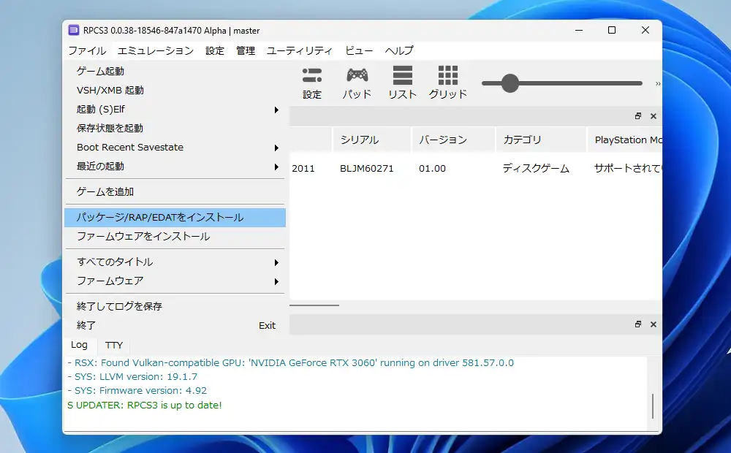Open Settings via the 設定 toolbar icon
The image size is (731, 453).
pos(312,82)
